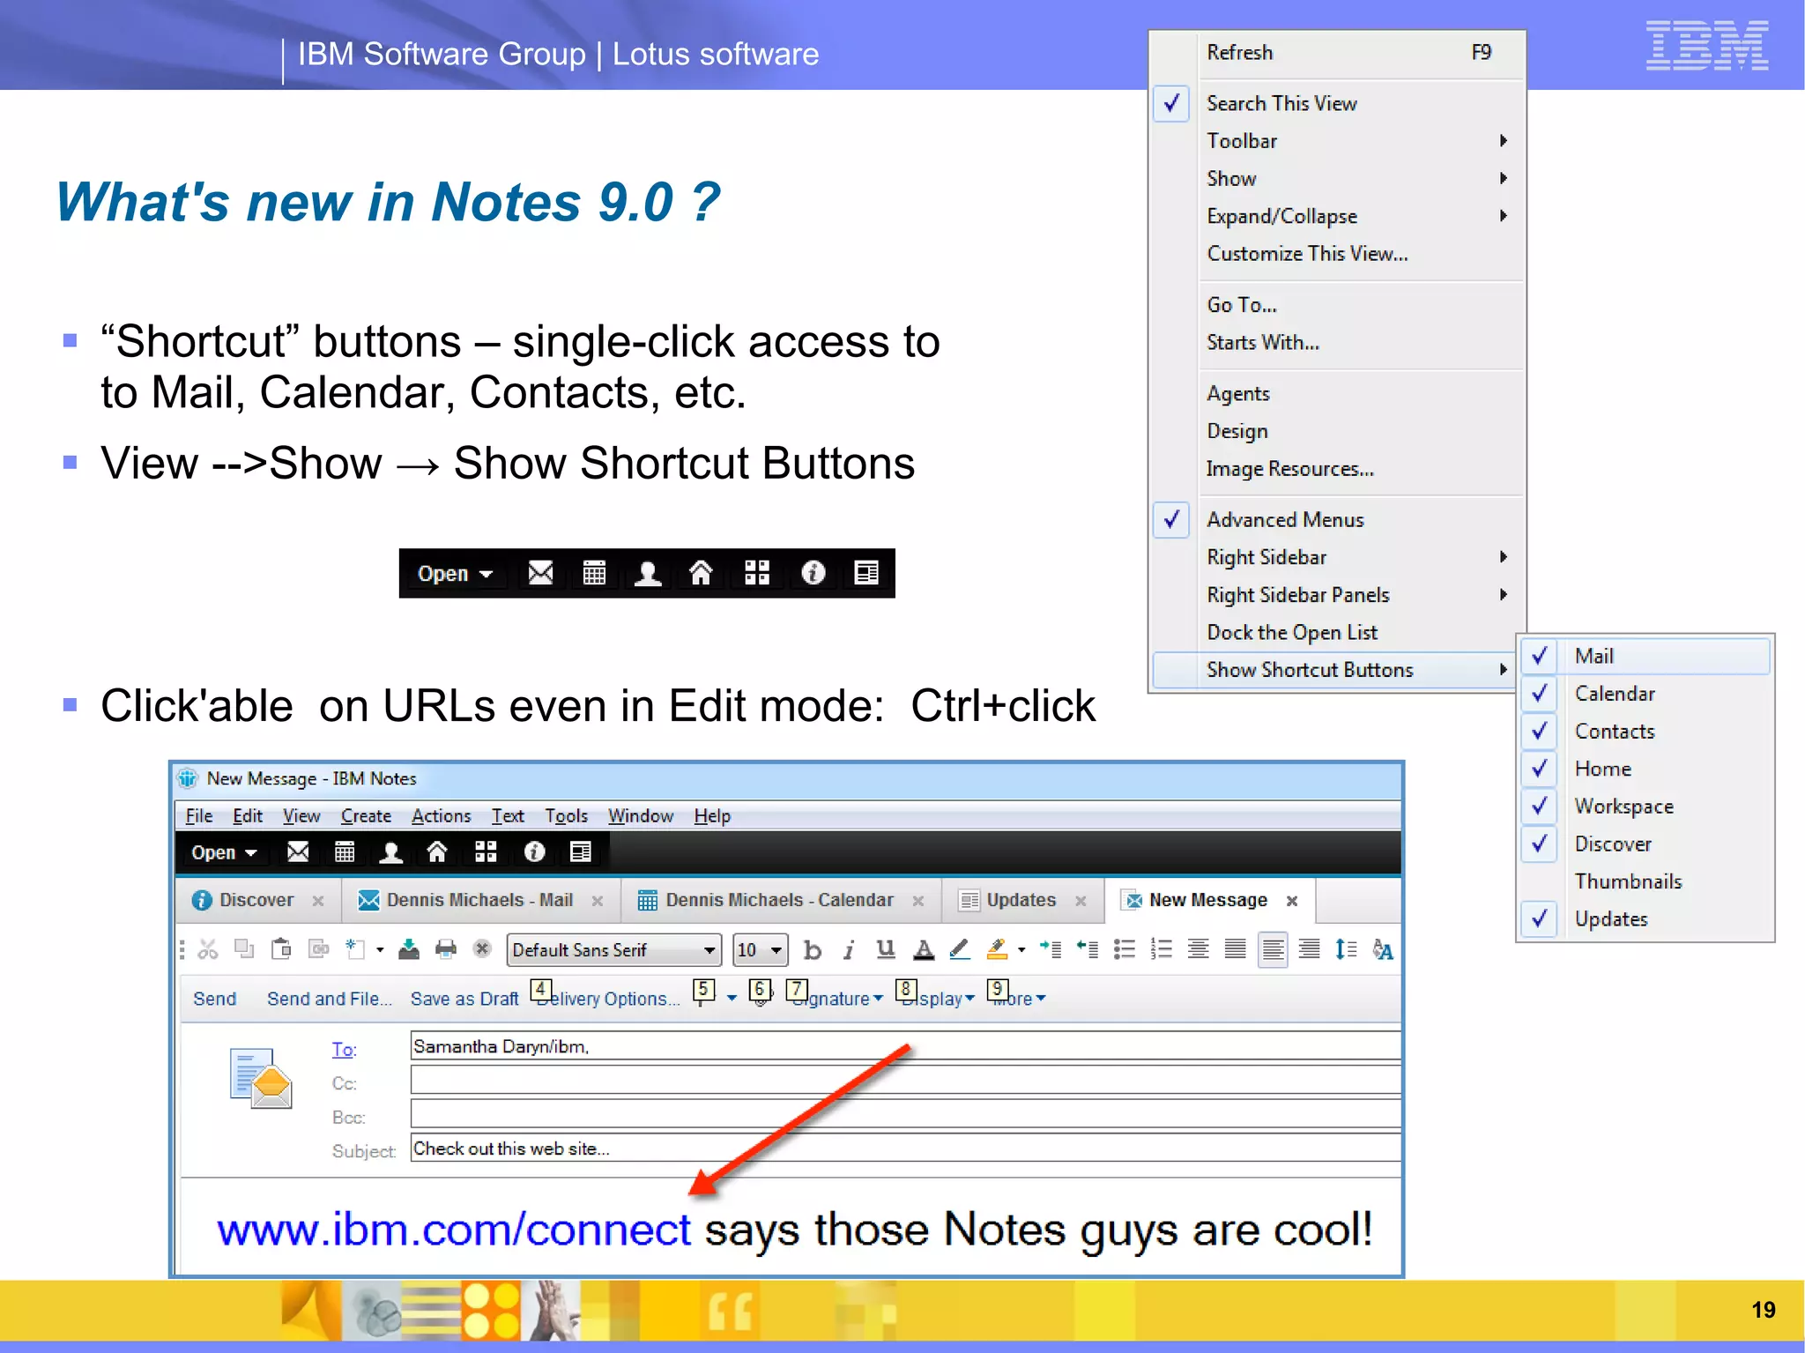Image resolution: width=1805 pixels, height=1353 pixels.
Task: Open Calendar shortcut icon in New Message window
Action: 345,851
